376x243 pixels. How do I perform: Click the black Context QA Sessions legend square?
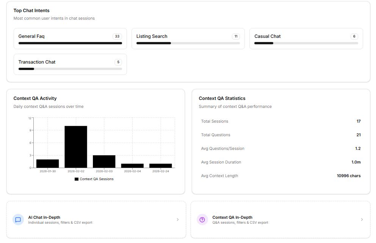[x=77, y=179]
